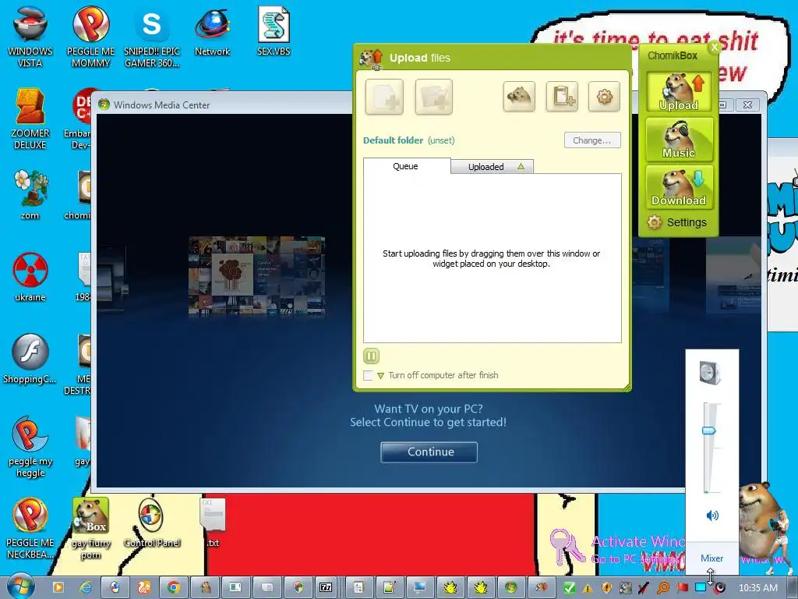Click the magnifier tray icon
This screenshot has width=798, height=599.
pos(662,588)
